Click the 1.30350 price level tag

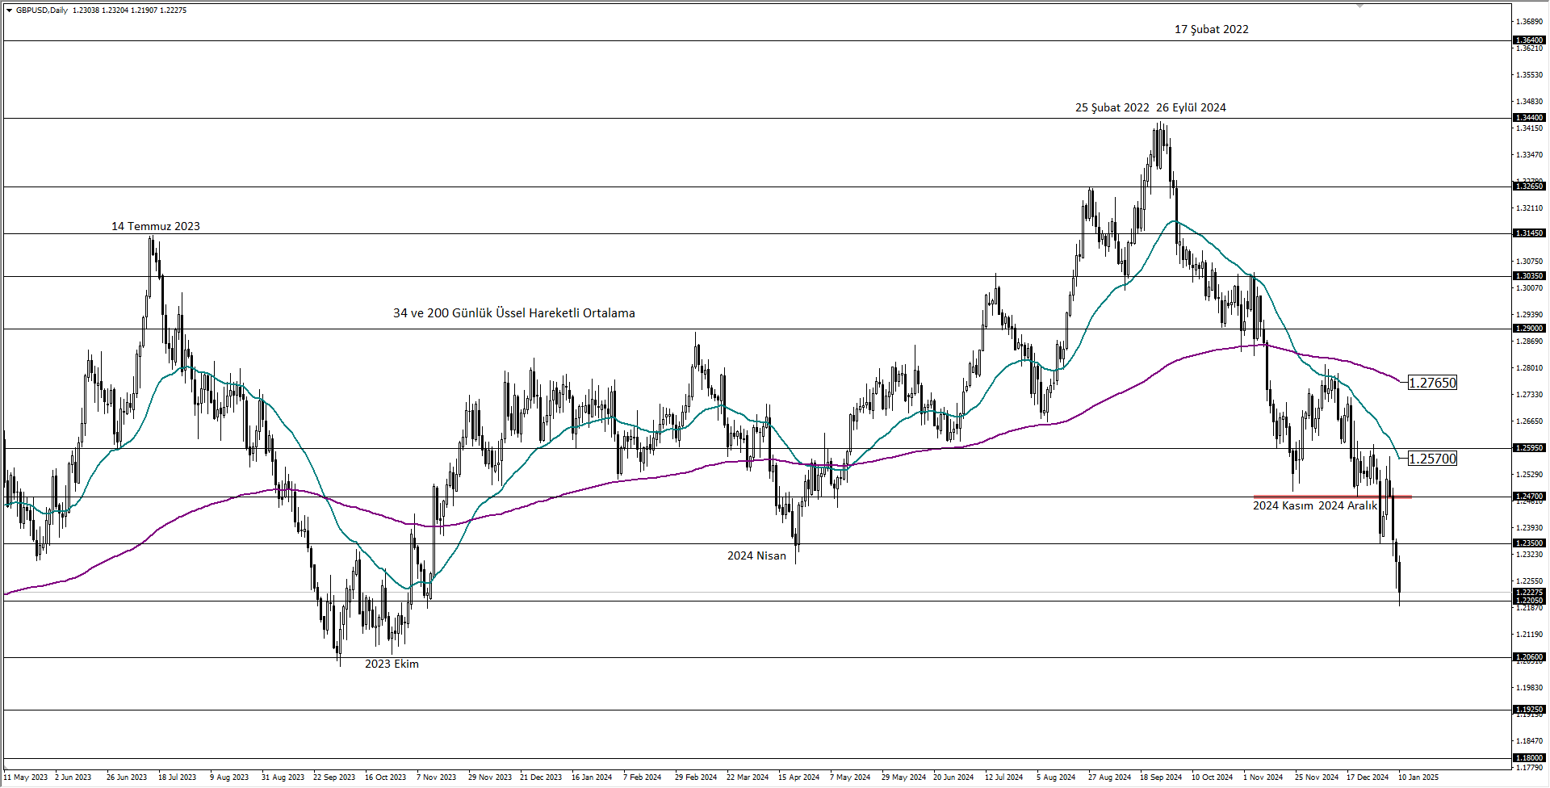tap(1529, 276)
